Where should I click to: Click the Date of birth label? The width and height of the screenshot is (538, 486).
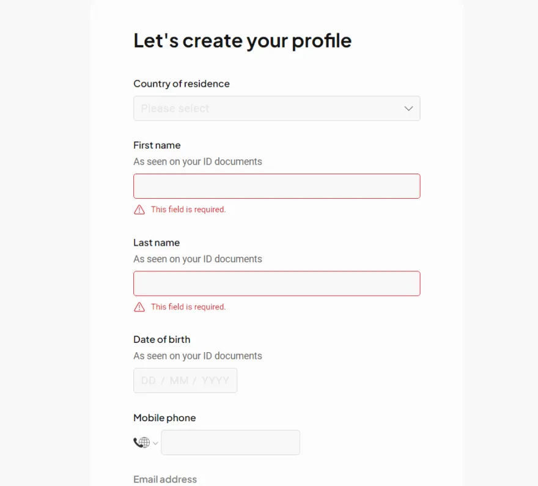click(161, 339)
